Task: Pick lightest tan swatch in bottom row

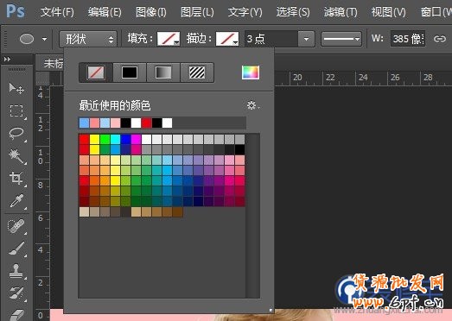Action: (84, 212)
